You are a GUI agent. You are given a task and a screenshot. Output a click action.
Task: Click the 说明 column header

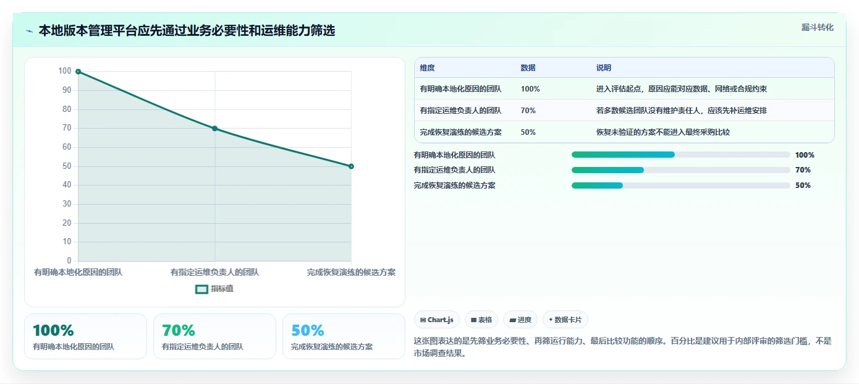(604, 68)
